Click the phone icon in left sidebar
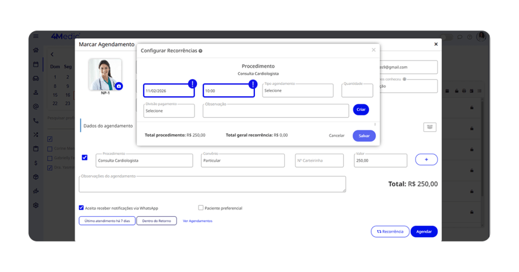This screenshot has height=272, width=519. click(36, 121)
